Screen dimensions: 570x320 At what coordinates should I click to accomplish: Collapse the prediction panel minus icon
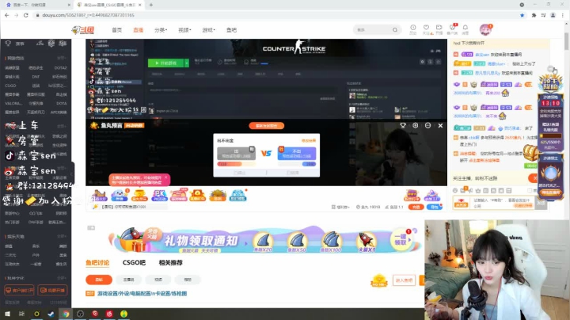pyautogui.click(x=427, y=125)
